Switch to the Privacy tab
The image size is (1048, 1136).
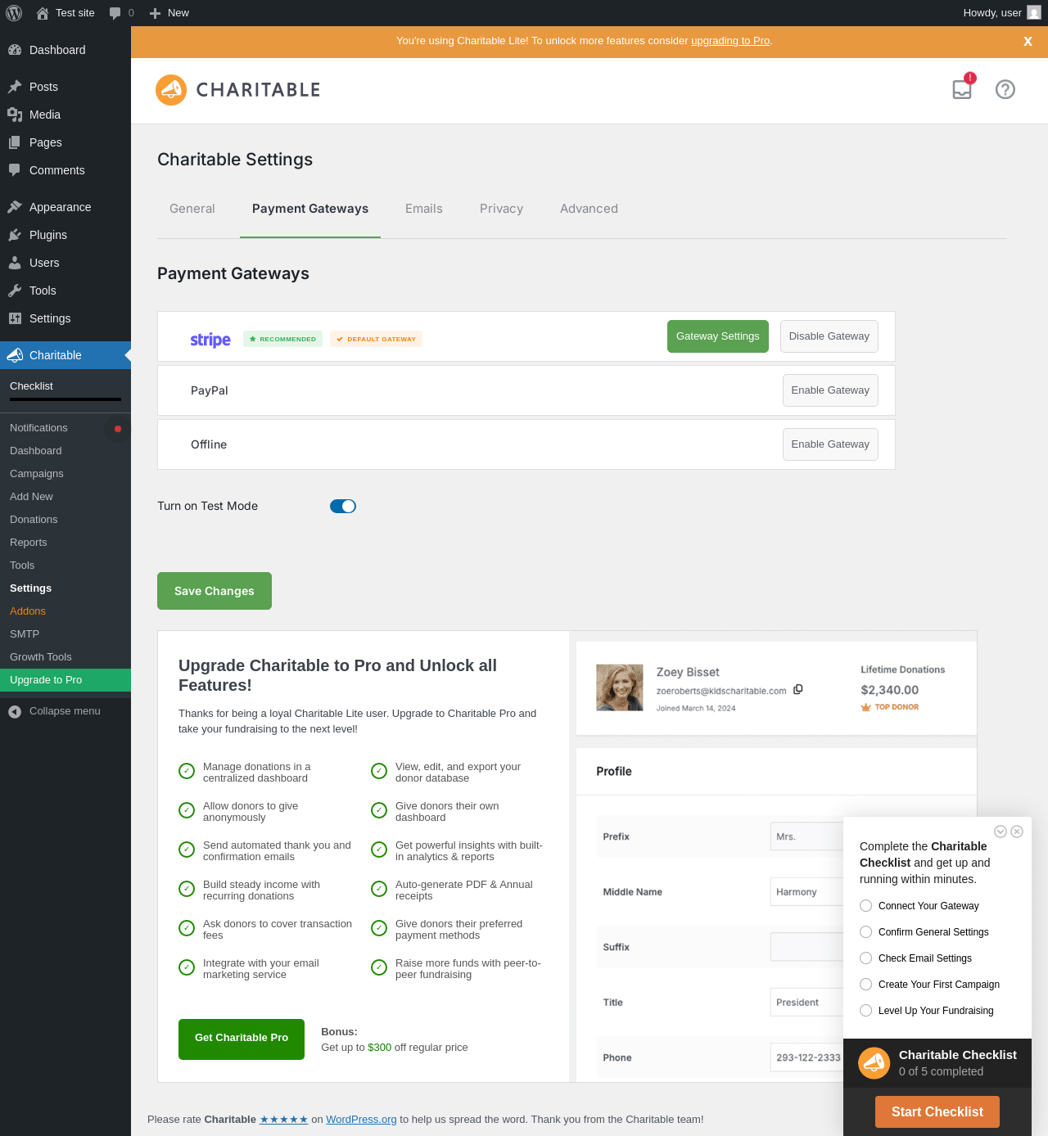pos(501,209)
